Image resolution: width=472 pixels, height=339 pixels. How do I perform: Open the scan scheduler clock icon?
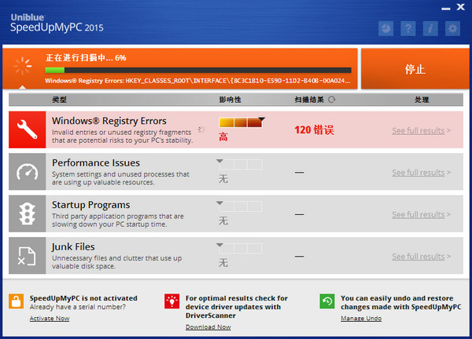(386, 28)
